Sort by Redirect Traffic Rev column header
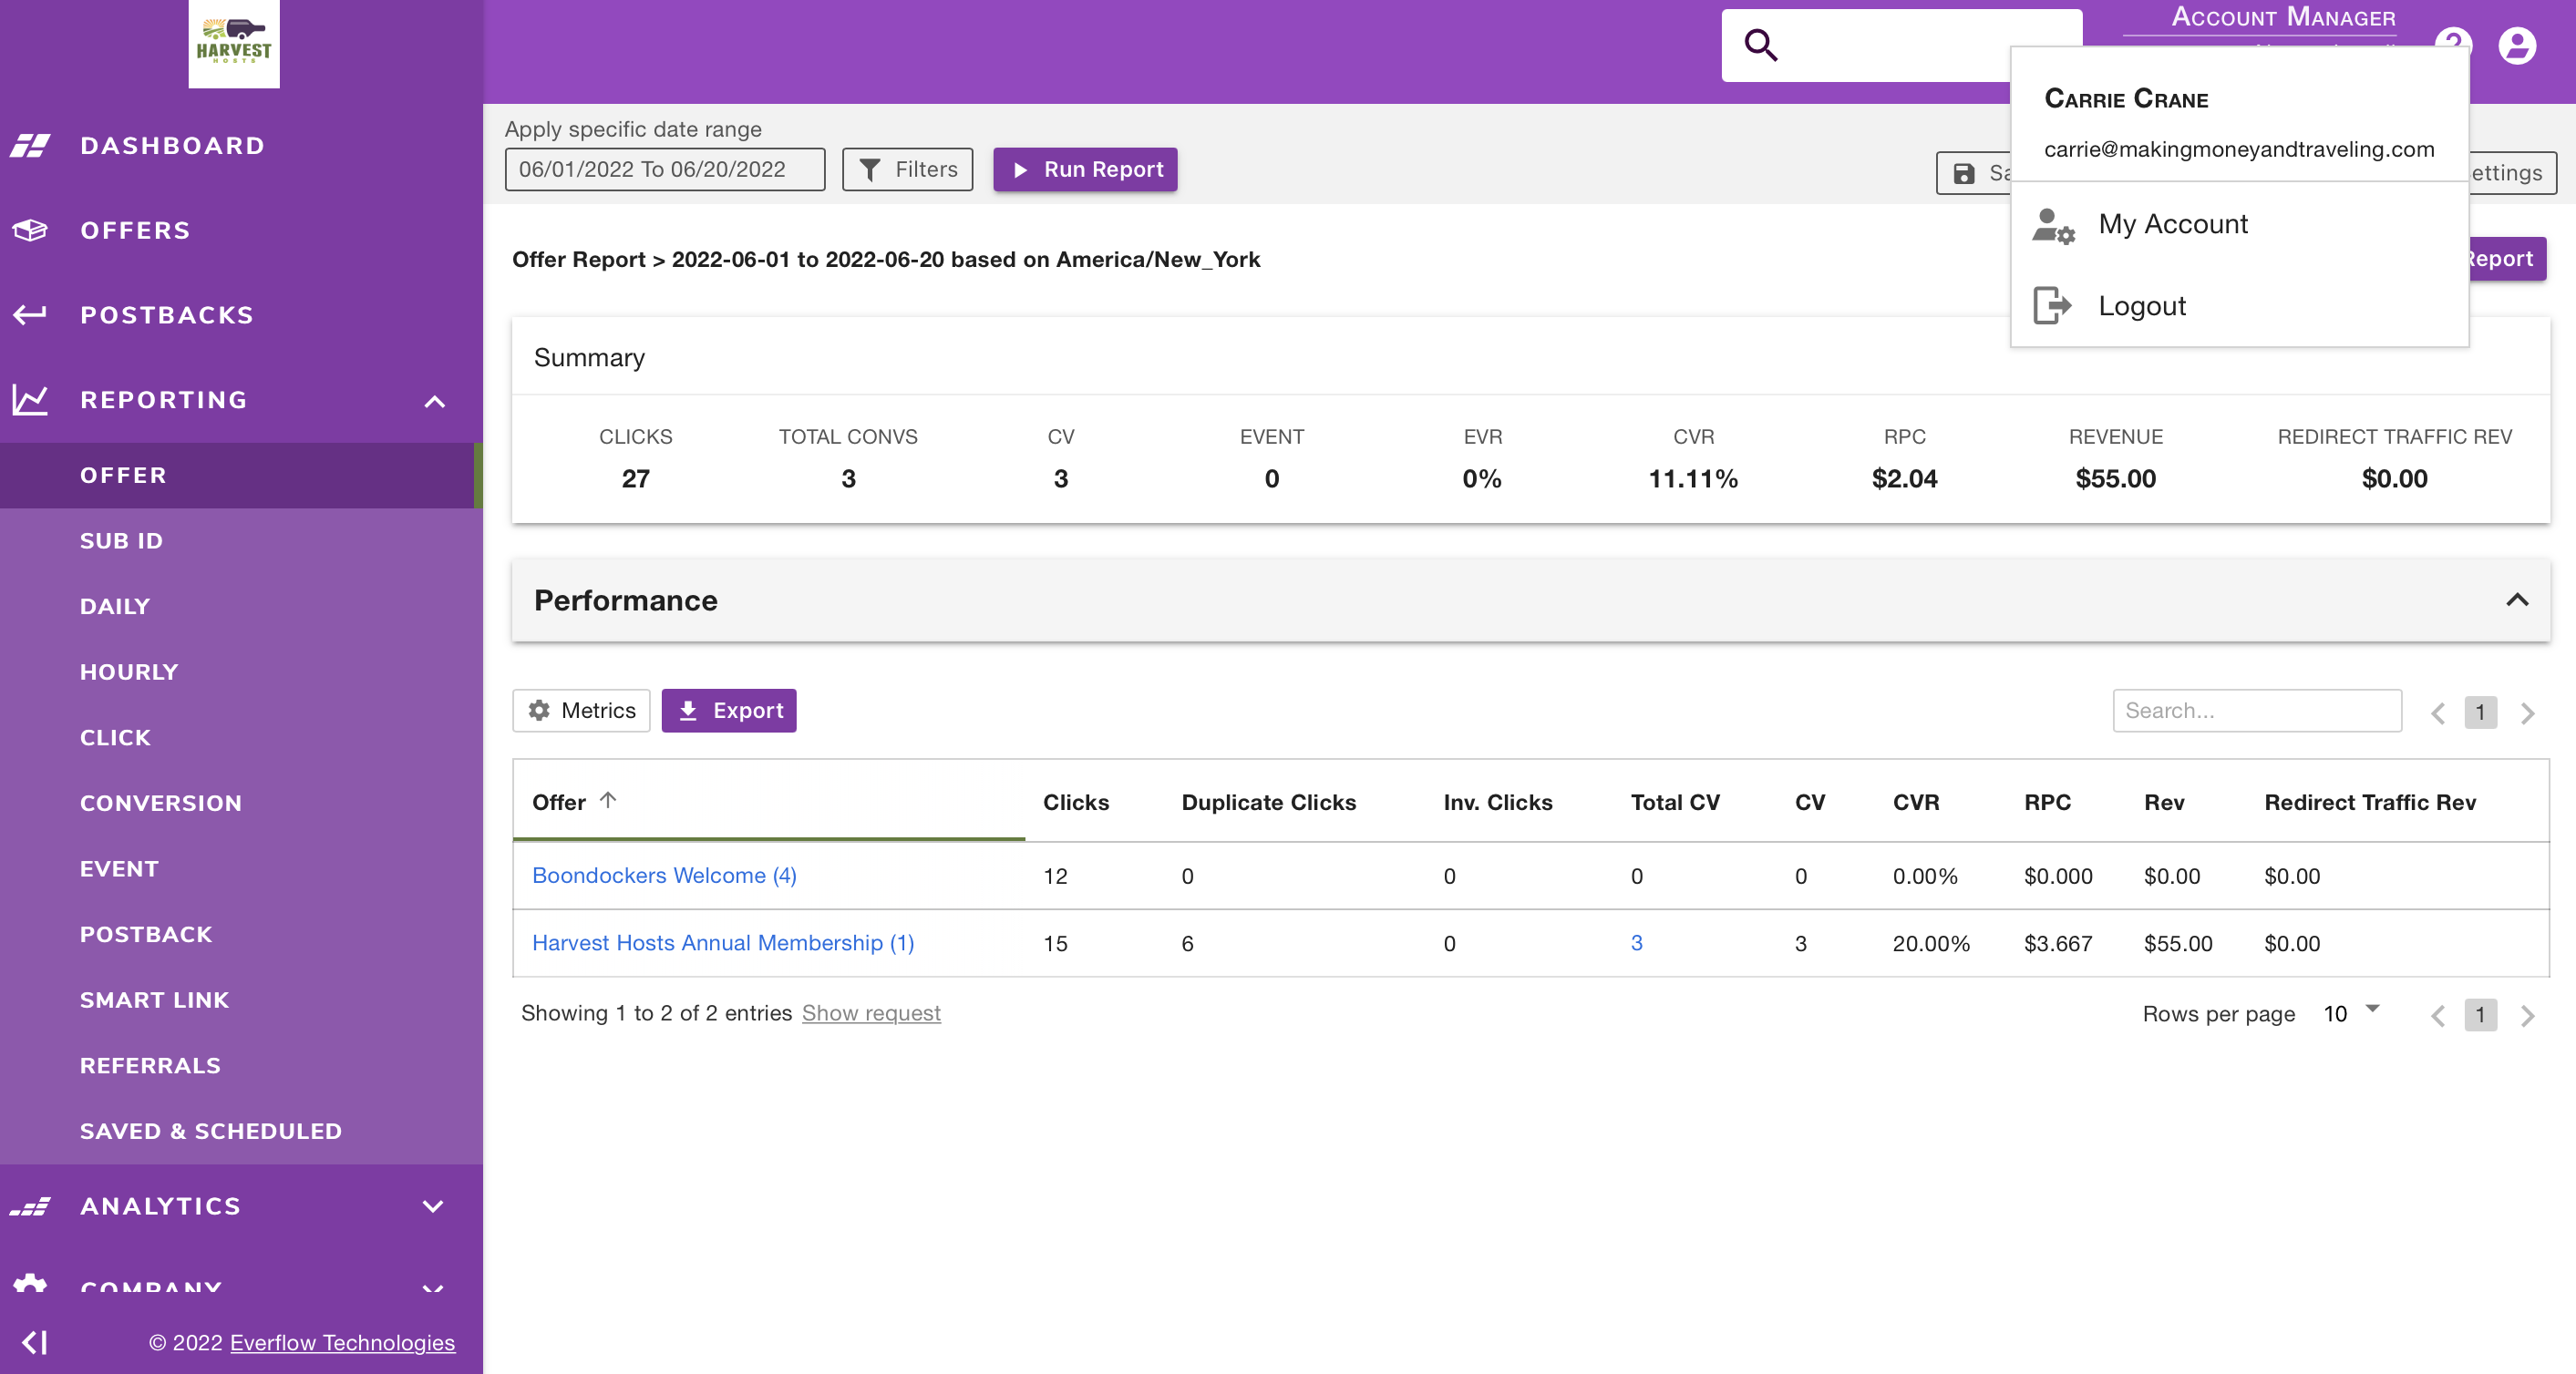The image size is (2576, 1374). pyautogui.click(x=2370, y=803)
